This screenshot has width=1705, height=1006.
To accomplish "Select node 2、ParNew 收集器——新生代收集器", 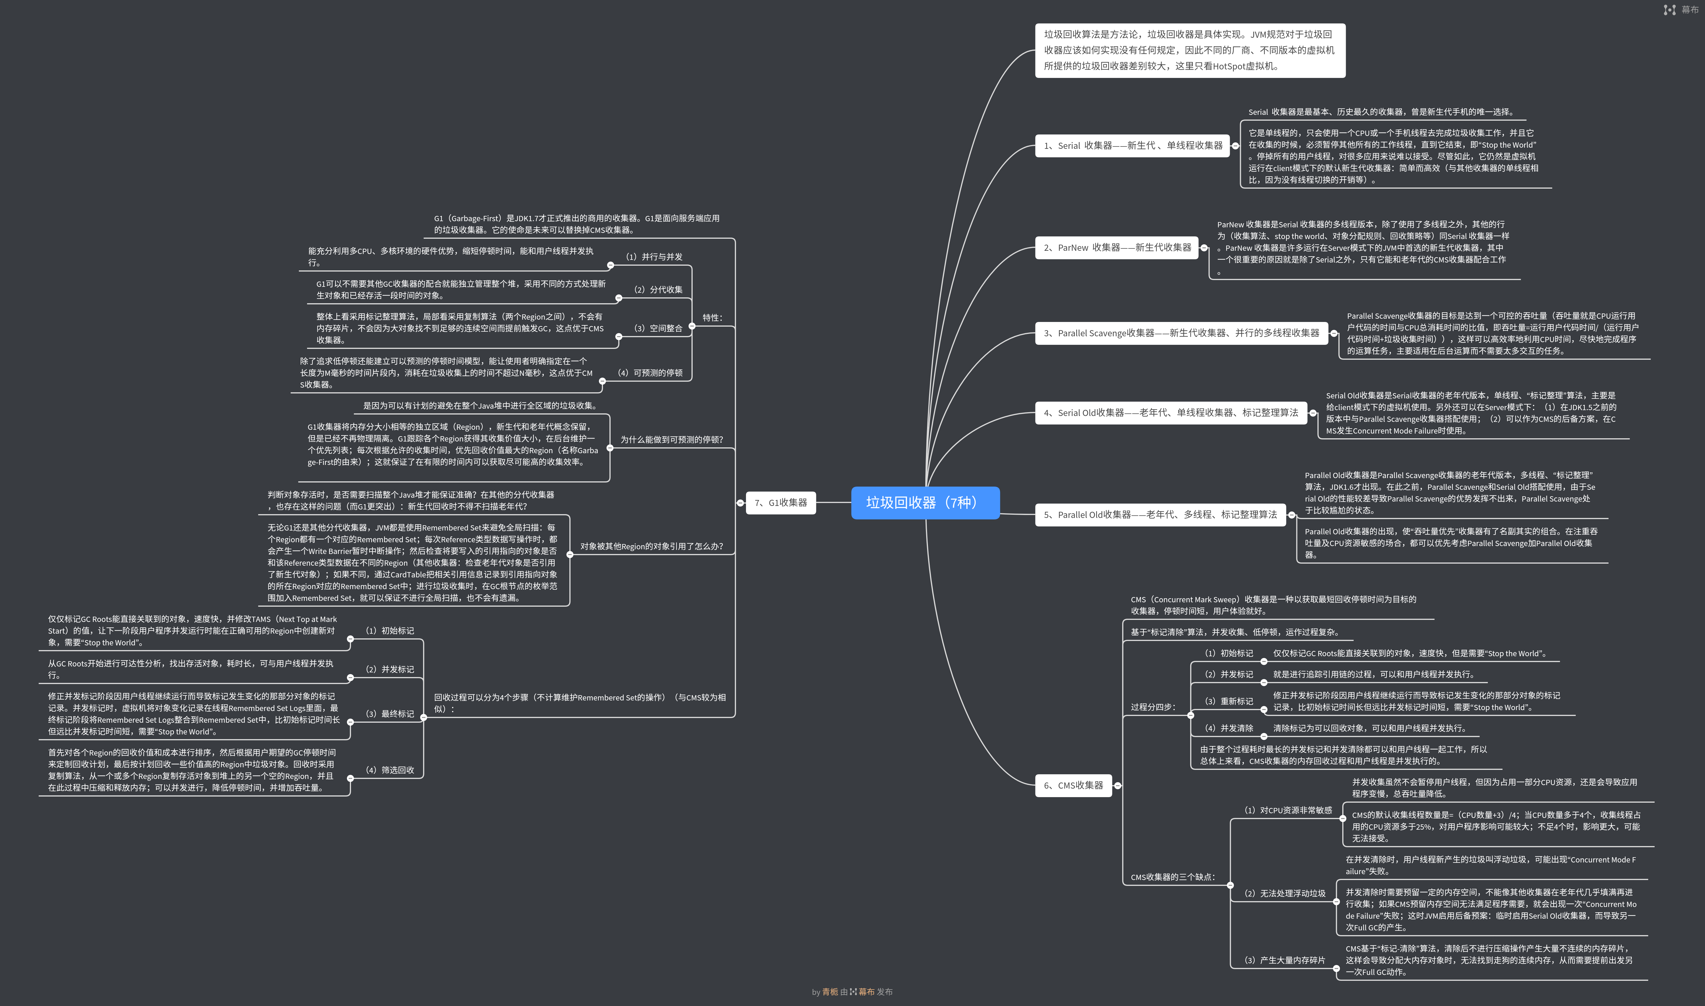I will pyautogui.click(x=1117, y=248).
